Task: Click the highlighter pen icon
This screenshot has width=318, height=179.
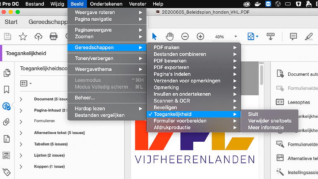Action: point(309,36)
